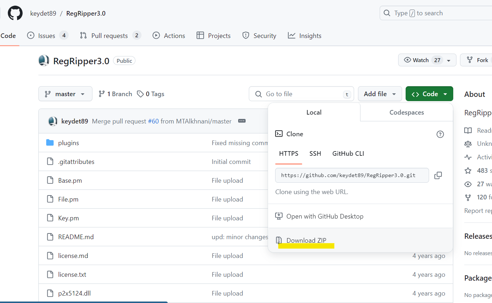Click the clone URL text field

point(352,175)
